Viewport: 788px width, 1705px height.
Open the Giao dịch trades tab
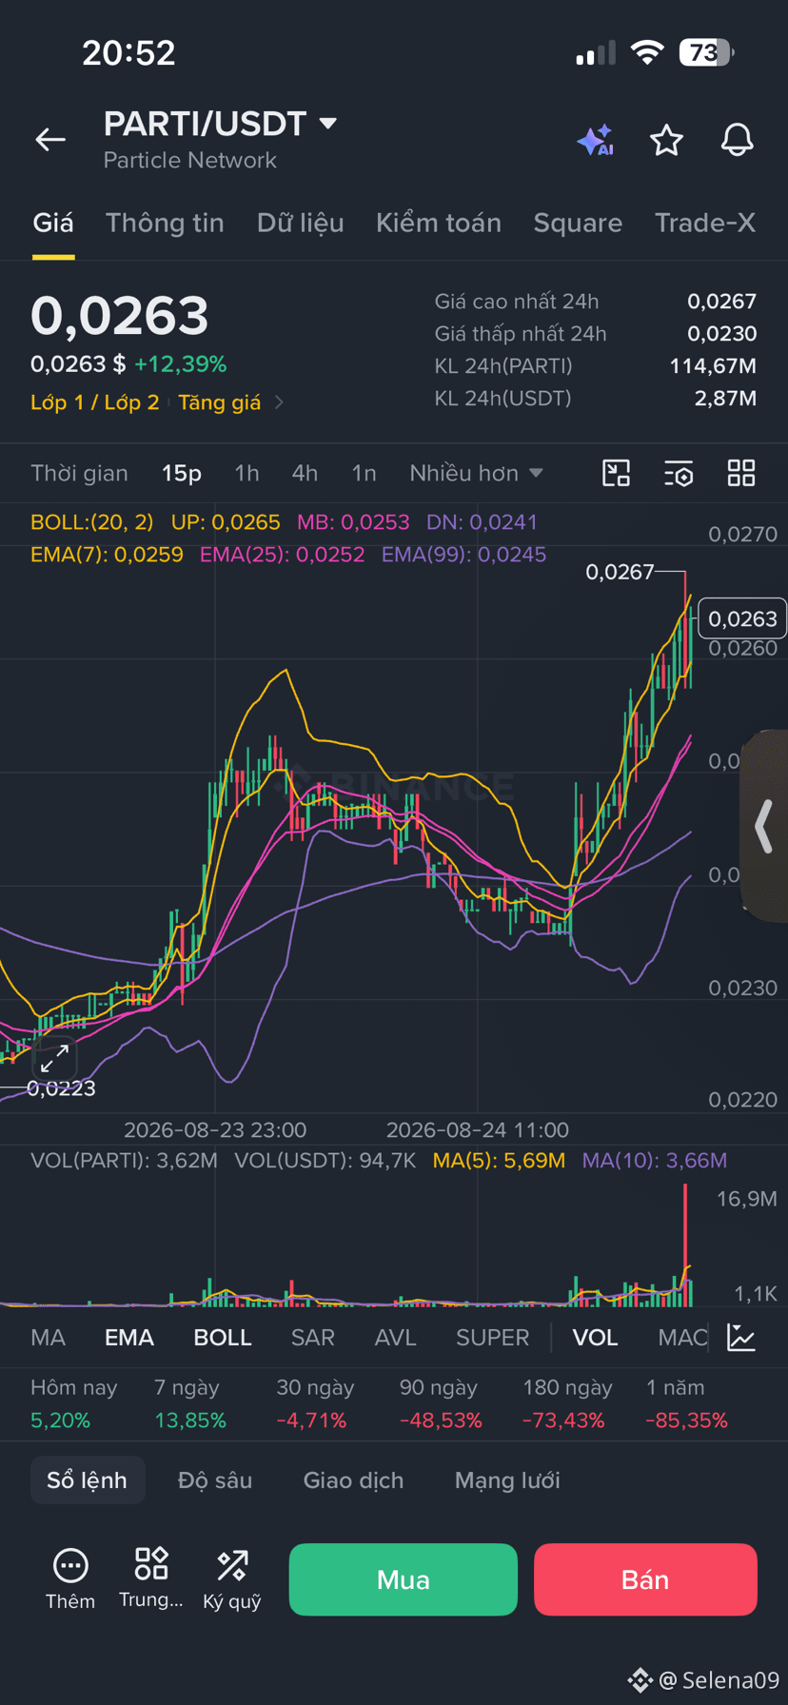353,1480
